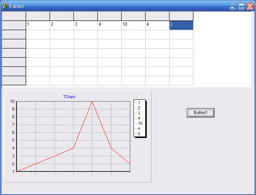Select the grid cell containing 10

pyautogui.click(x=133, y=25)
